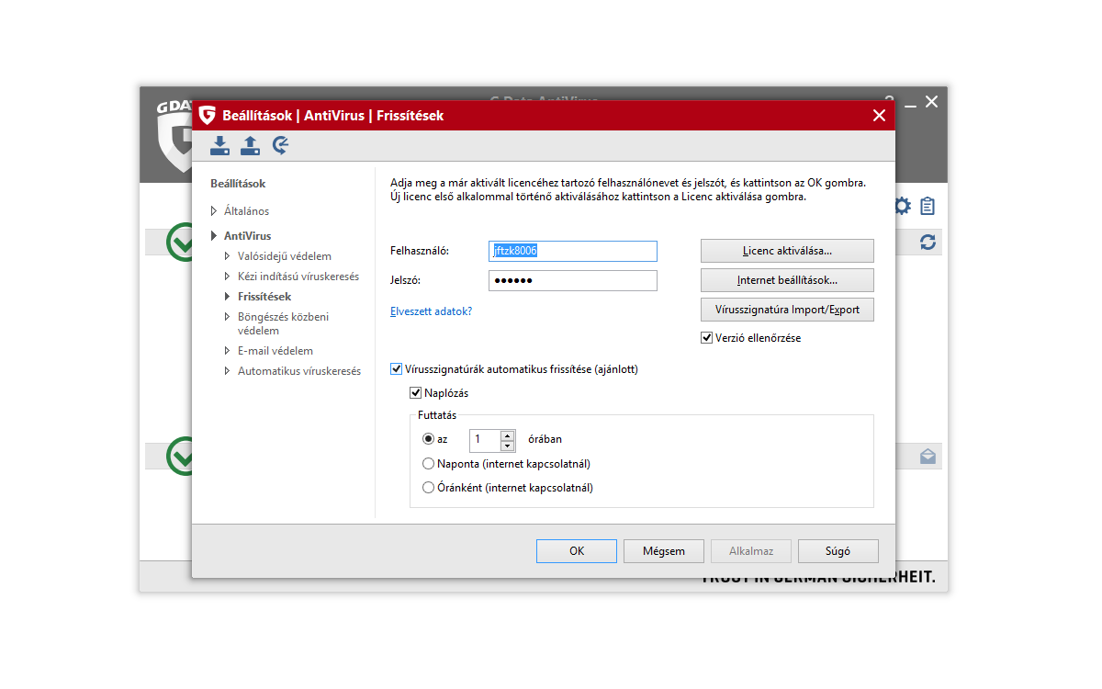Click the G Data logo in the main window
This screenshot has height=689, width=1102.
(174, 134)
